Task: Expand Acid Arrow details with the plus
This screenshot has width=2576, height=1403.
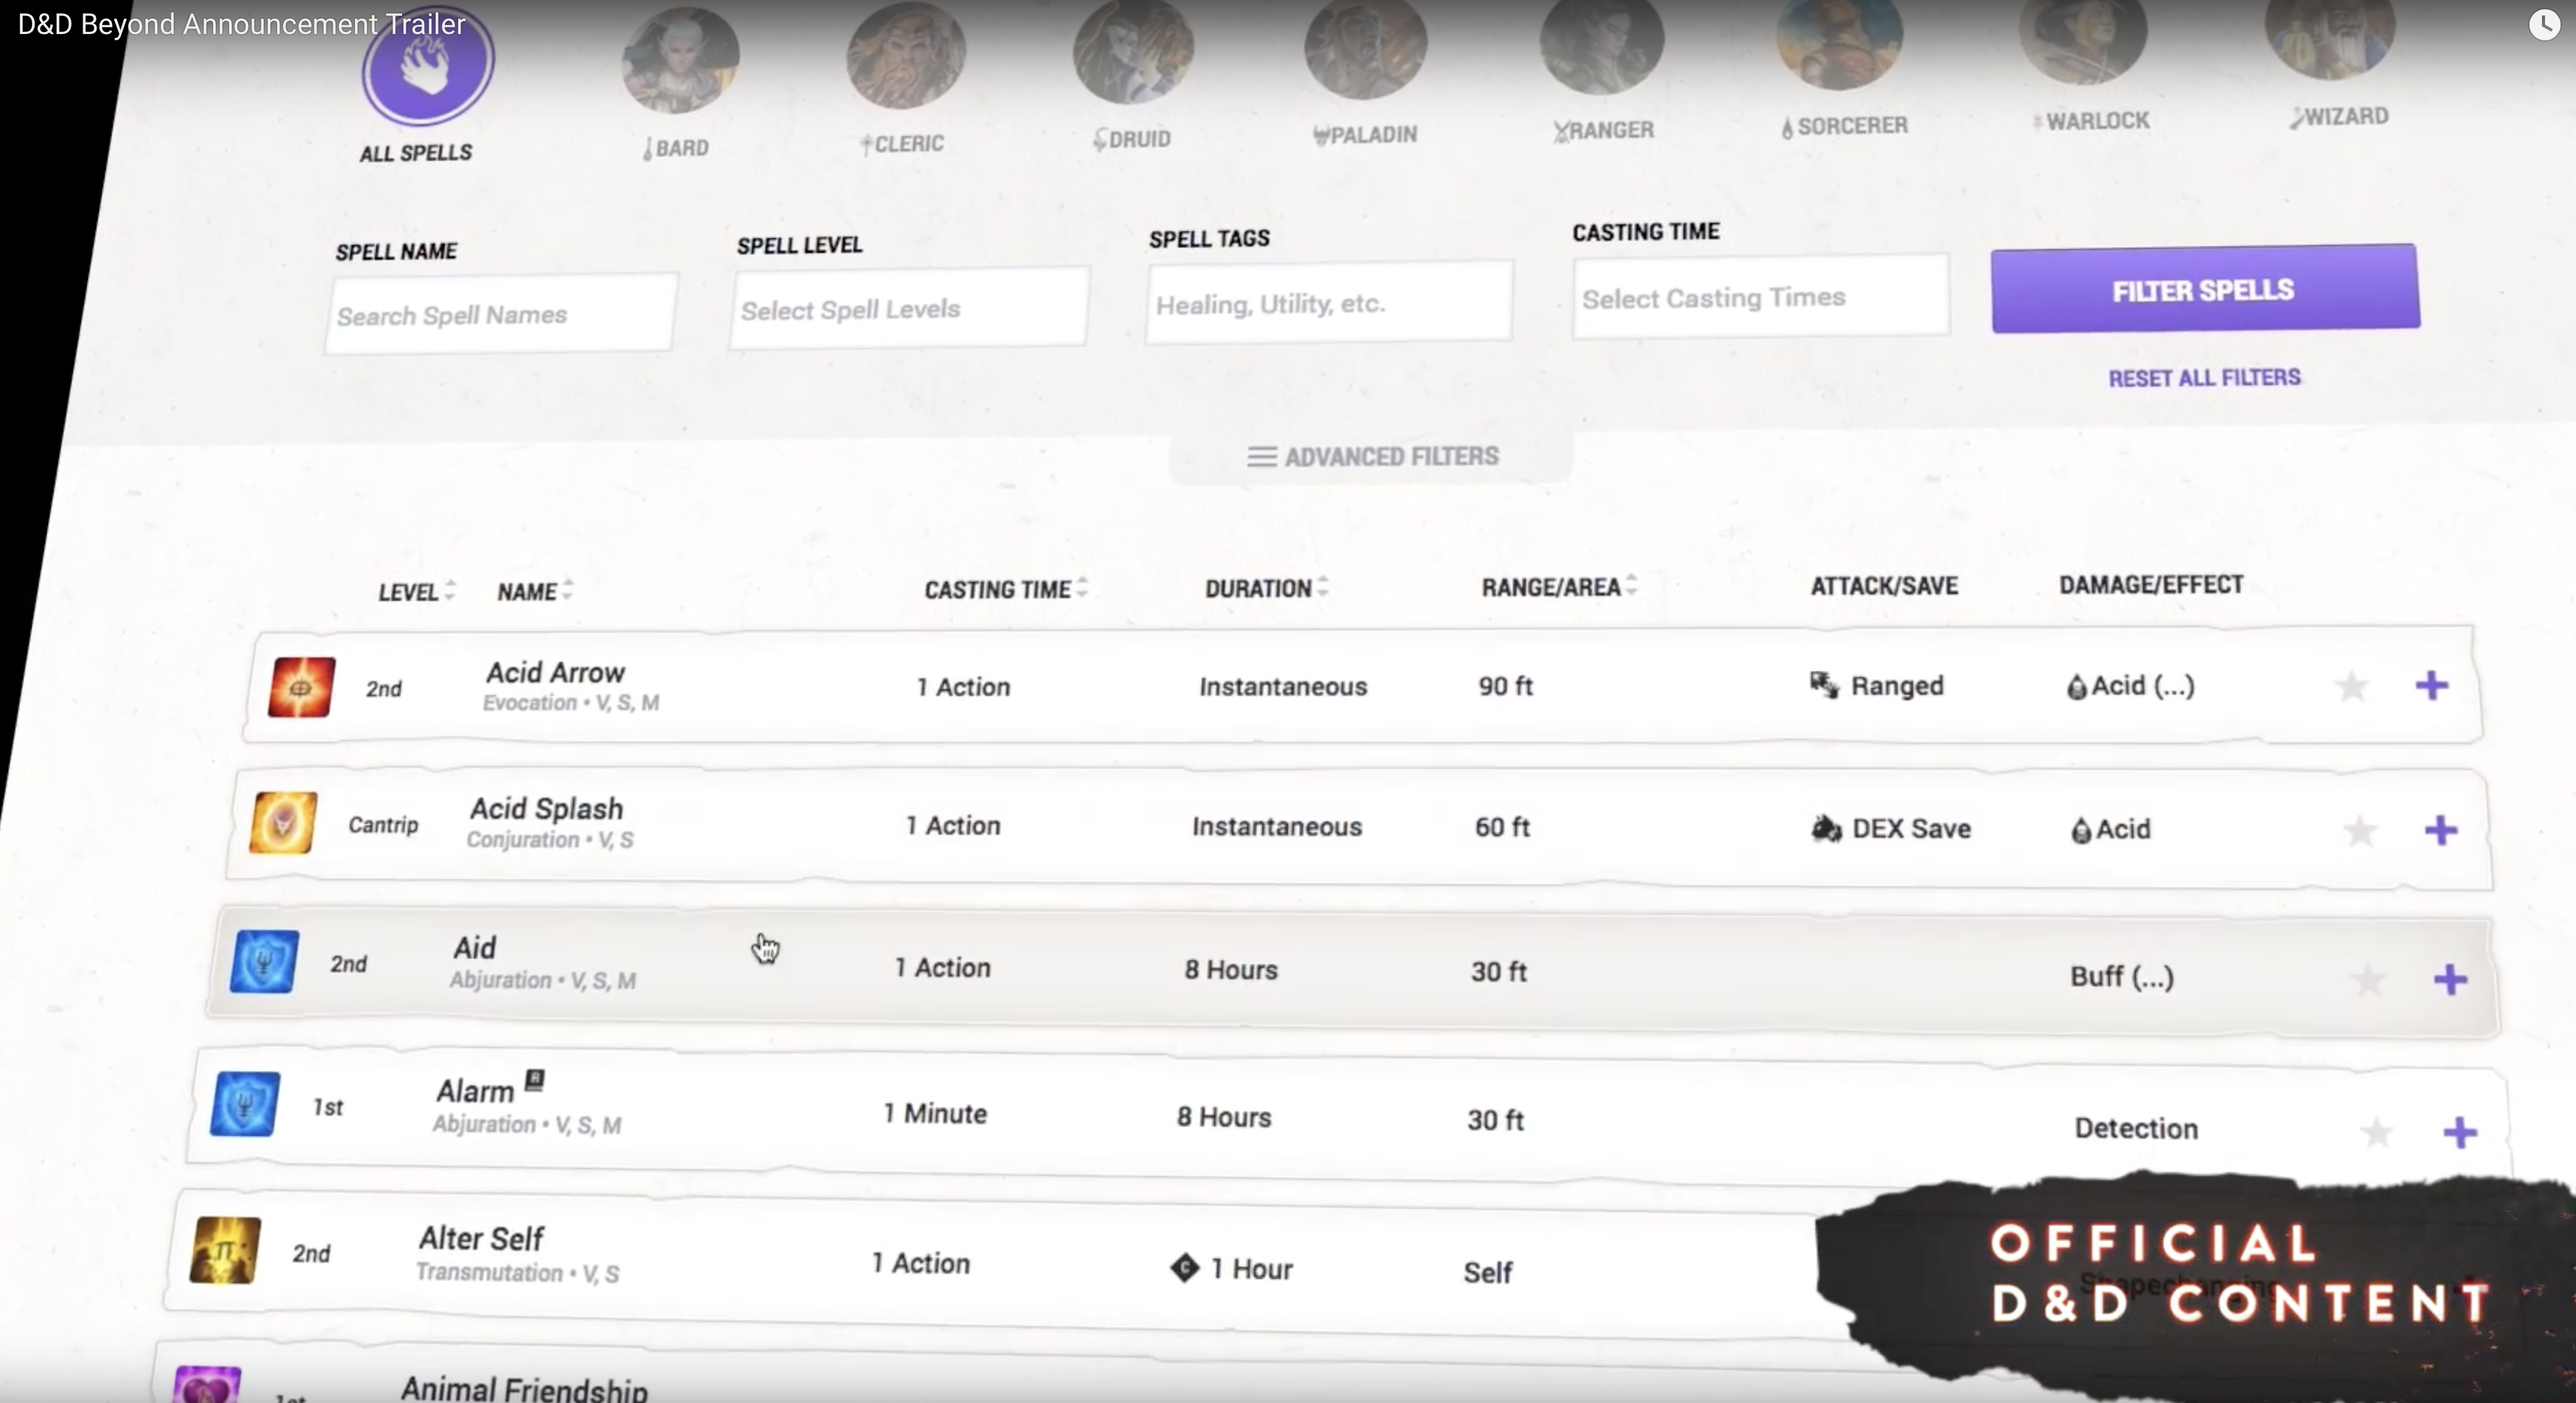Action: pos(2431,686)
